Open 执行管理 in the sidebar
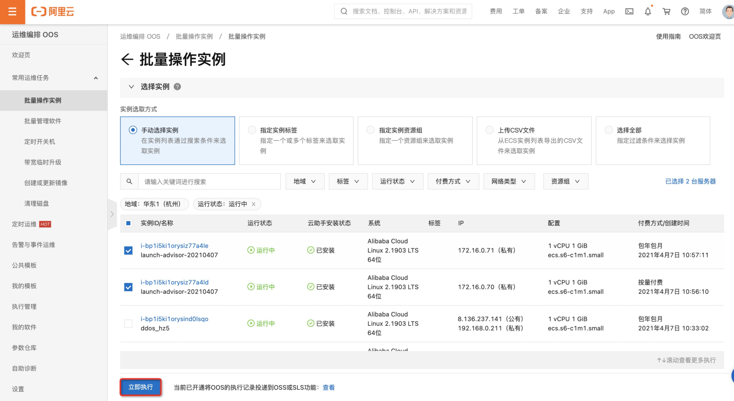The width and height of the screenshot is (734, 401). point(24,307)
